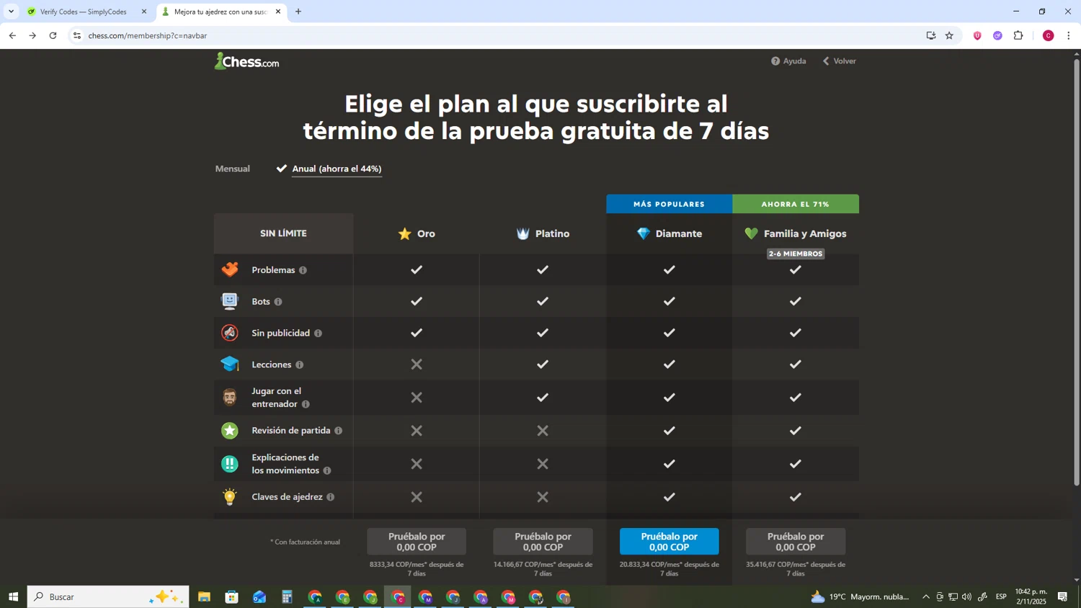Click the Problemas info icon

[303, 270]
